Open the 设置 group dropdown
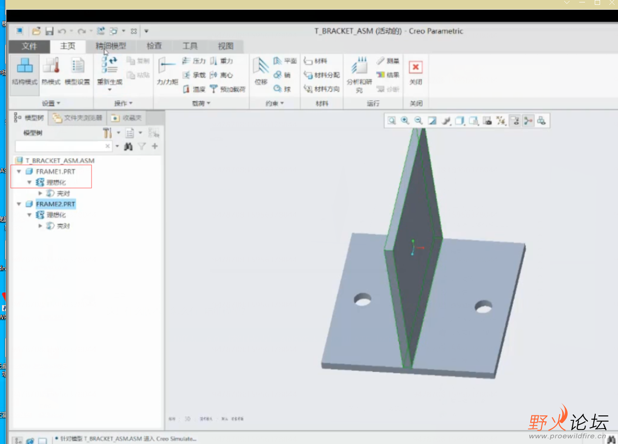This screenshot has width=618, height=444. 51,103
